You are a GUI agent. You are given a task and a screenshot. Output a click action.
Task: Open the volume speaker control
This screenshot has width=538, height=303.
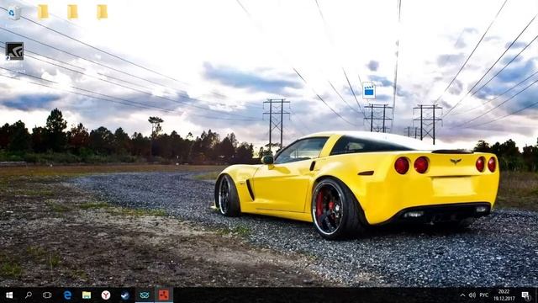[x=472, y=295]
